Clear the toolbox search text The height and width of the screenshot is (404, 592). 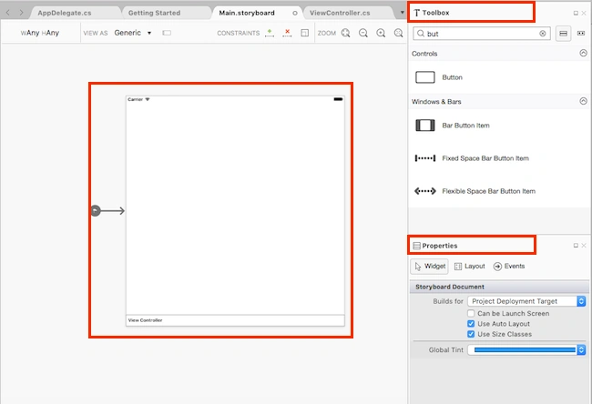coord(543,34)
